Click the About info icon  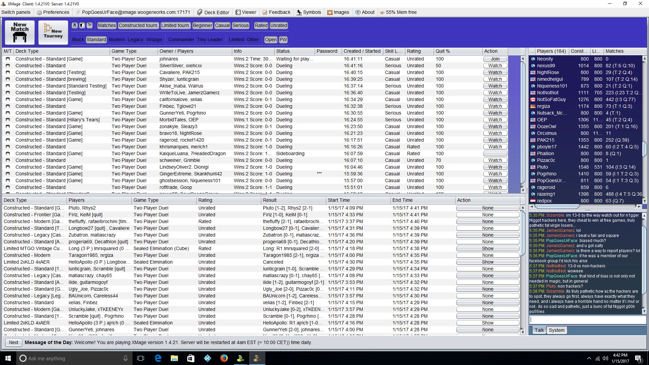(358, 12)
